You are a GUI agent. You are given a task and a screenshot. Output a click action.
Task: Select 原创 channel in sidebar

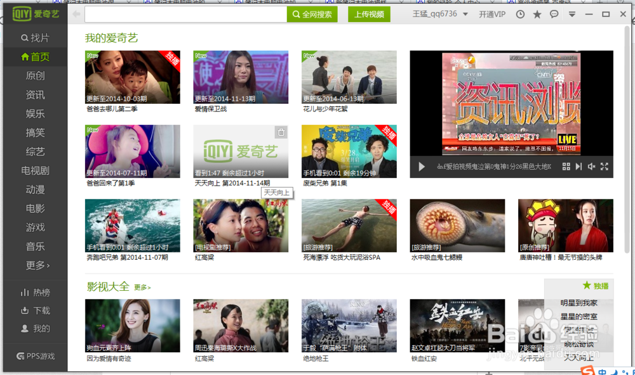coord(35,75)
